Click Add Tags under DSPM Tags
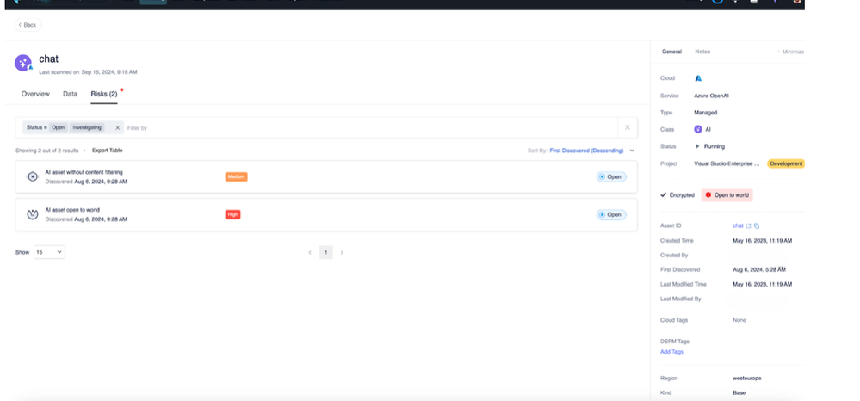 coord(671,352)
